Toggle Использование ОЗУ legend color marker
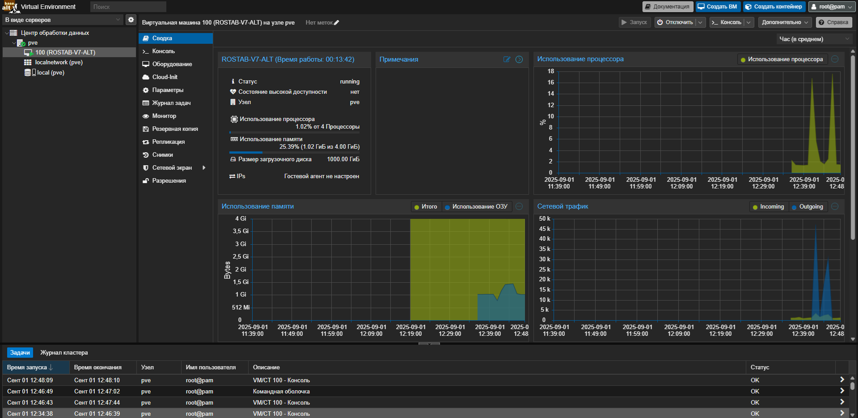The height and width of the screenshot is (418, 858). (x=447, y=207)
